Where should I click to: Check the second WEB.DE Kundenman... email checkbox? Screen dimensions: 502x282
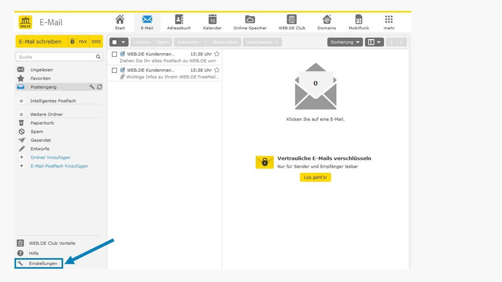pos(115,70)
